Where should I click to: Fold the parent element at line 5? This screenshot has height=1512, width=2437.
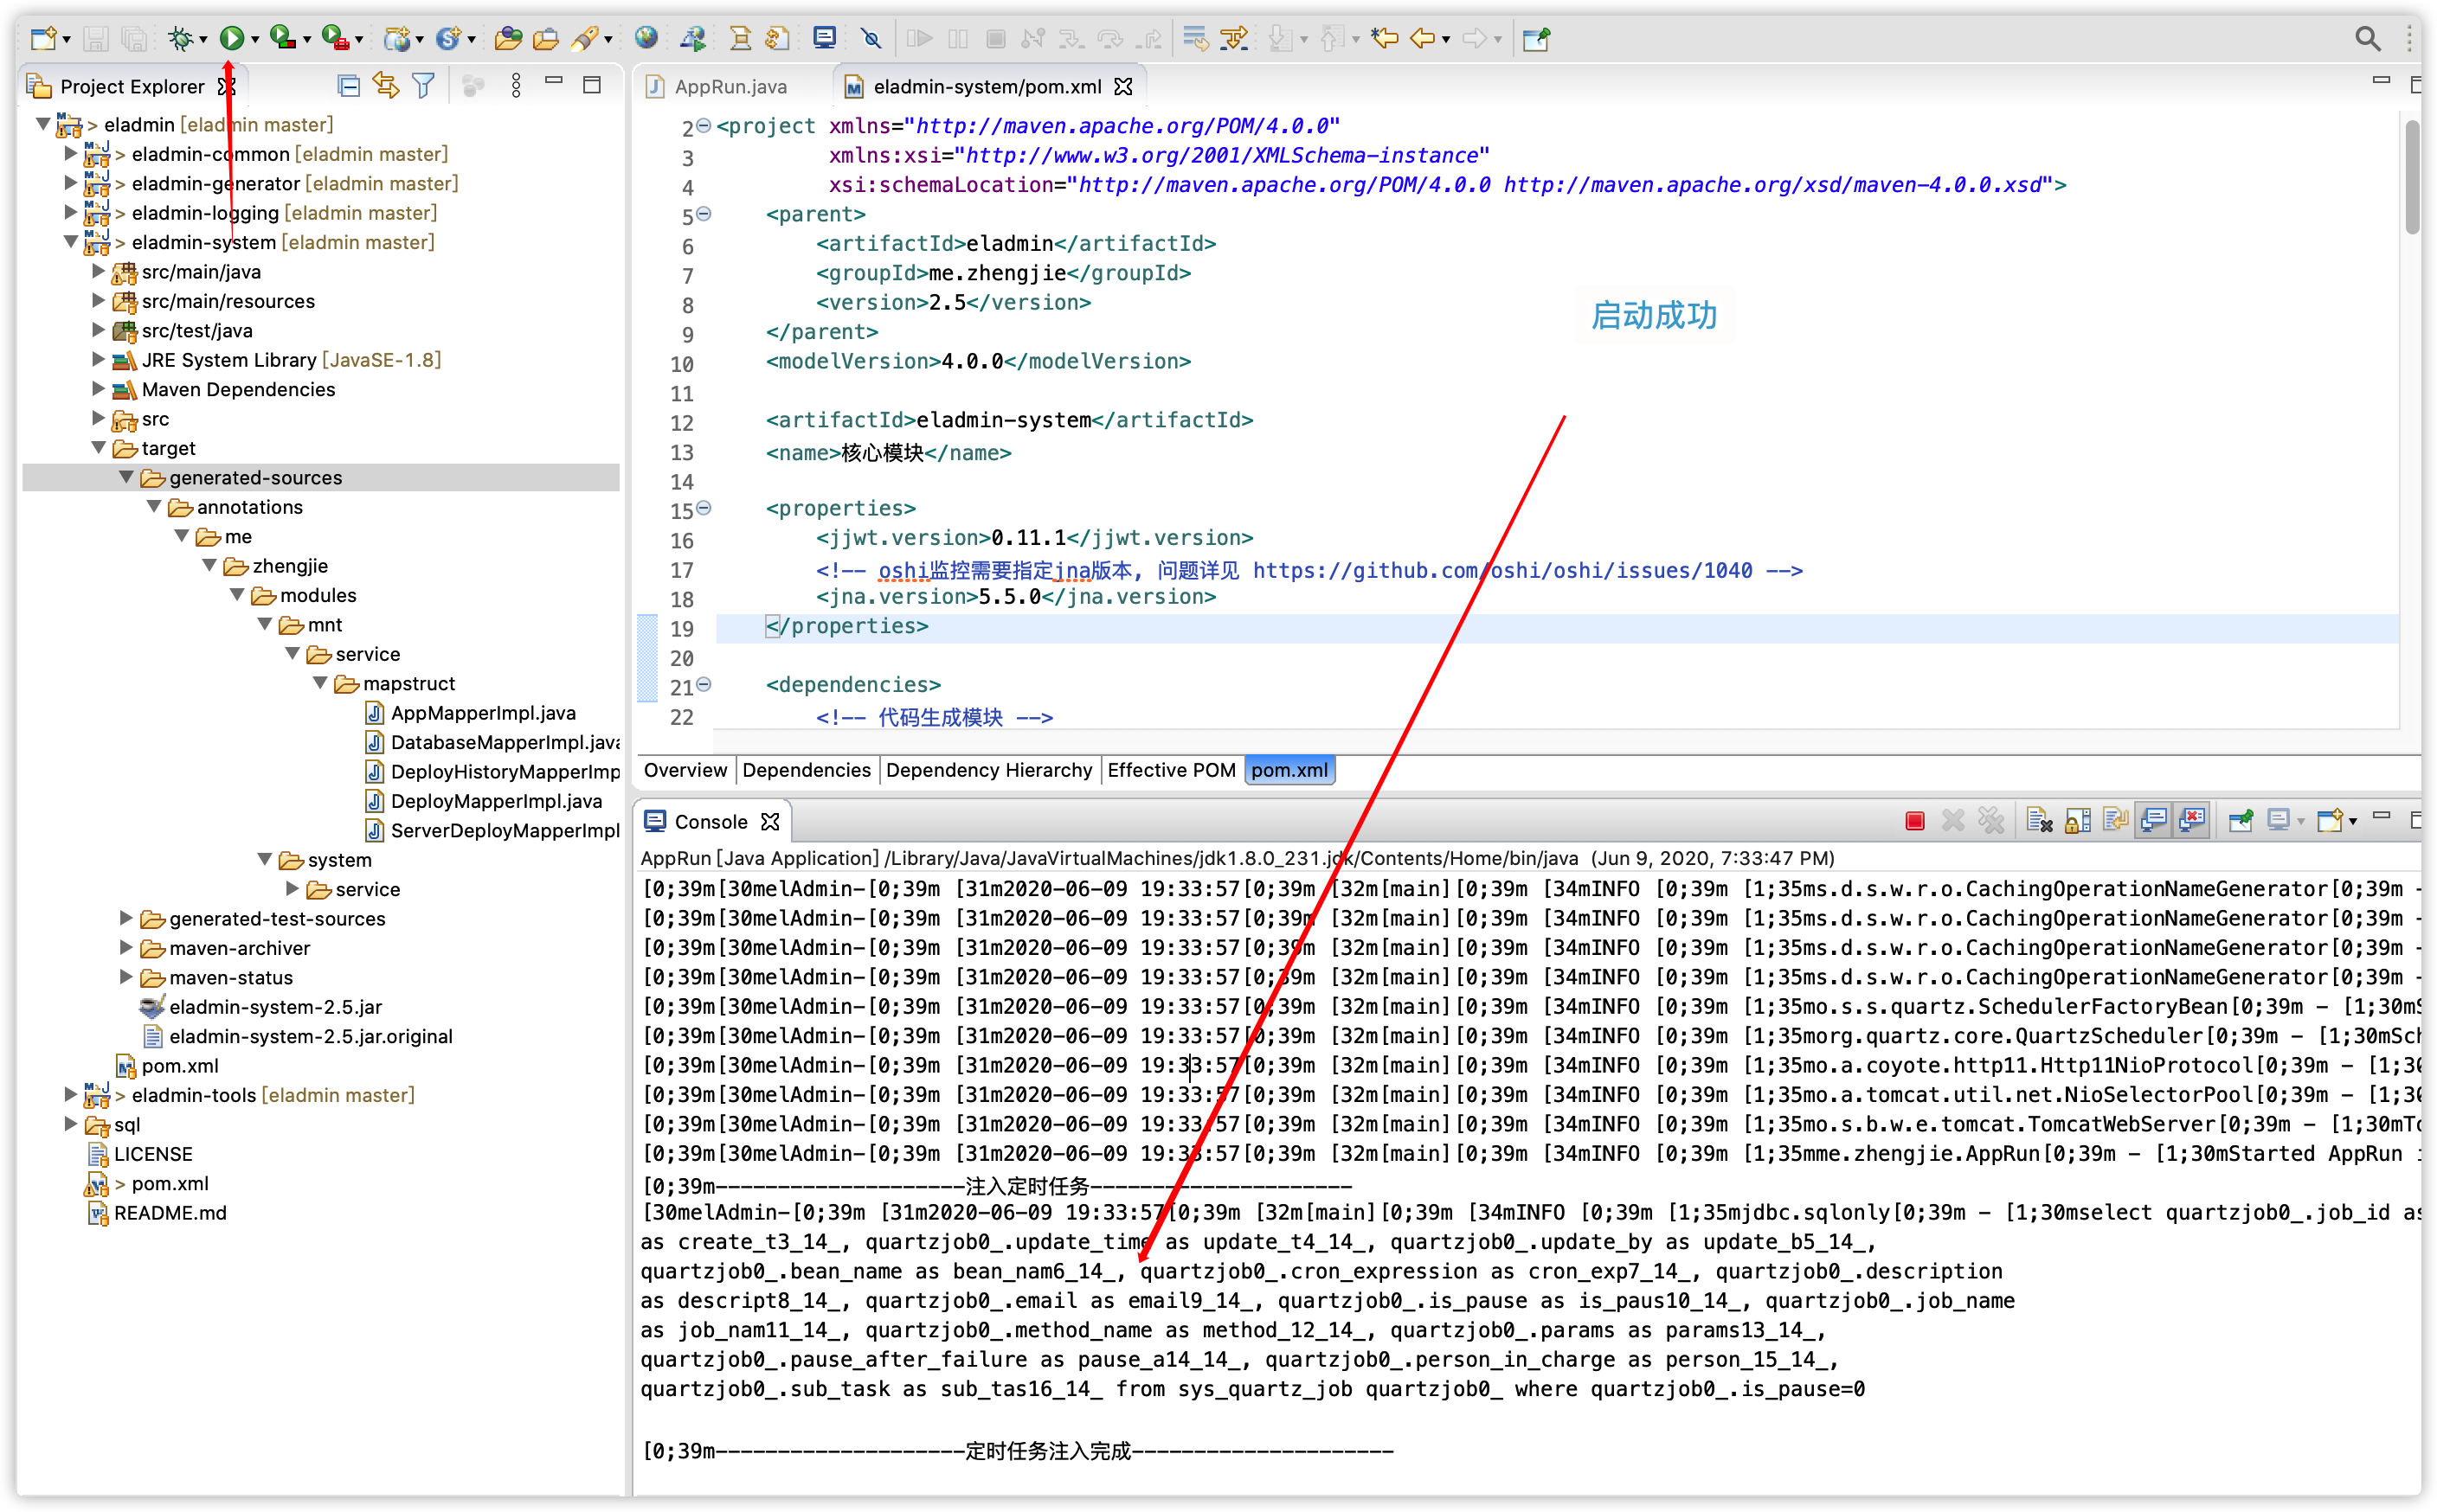click(704, 214)
